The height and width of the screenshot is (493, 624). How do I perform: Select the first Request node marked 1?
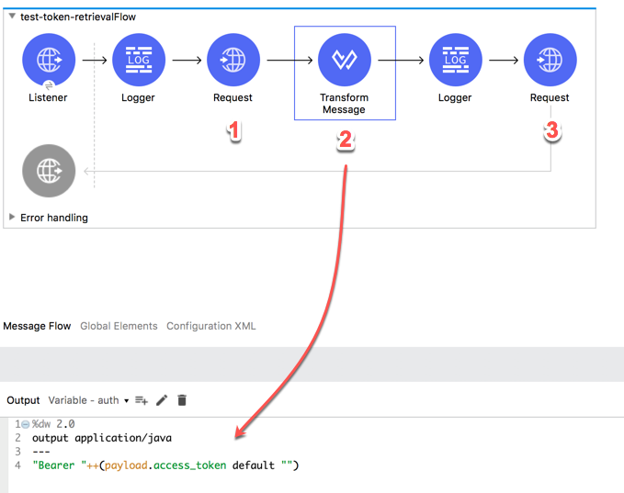coord(233,61)
